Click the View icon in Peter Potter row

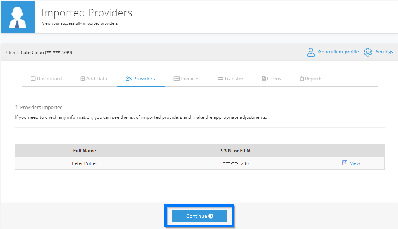click(344, 163)
